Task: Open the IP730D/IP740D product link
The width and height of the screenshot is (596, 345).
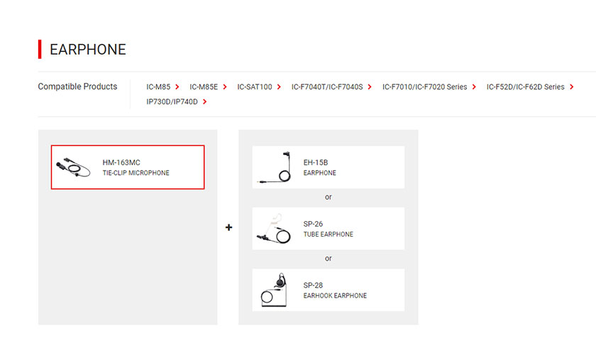Action: pyautogui.click(x=172, y=102)
